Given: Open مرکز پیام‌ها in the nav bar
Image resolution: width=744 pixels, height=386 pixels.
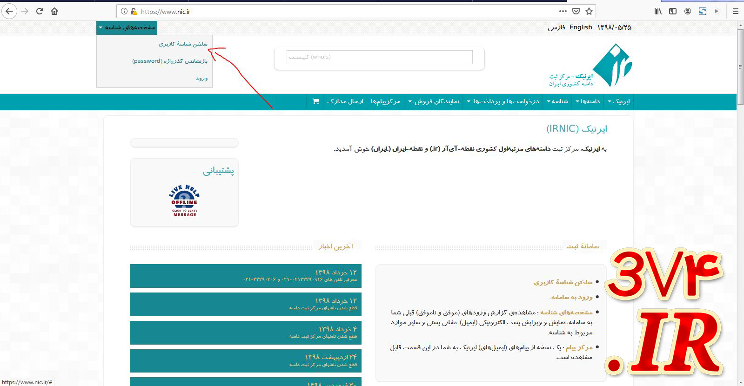Looking at the screenshot, I should [386, 101].
